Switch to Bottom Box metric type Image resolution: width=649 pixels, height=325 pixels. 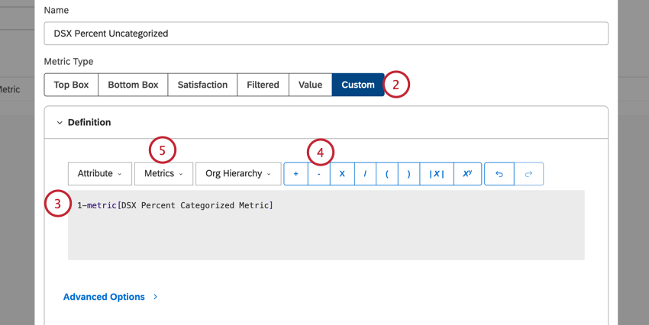(133, 85)
